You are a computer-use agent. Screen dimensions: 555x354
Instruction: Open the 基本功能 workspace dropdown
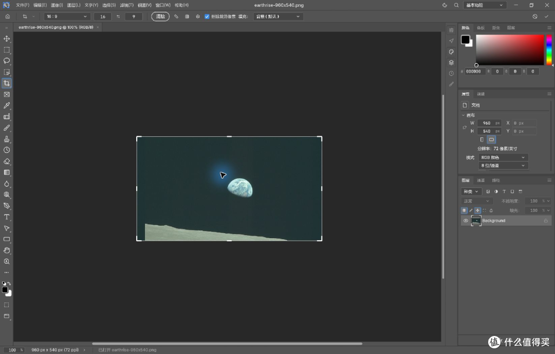point(485,5)
